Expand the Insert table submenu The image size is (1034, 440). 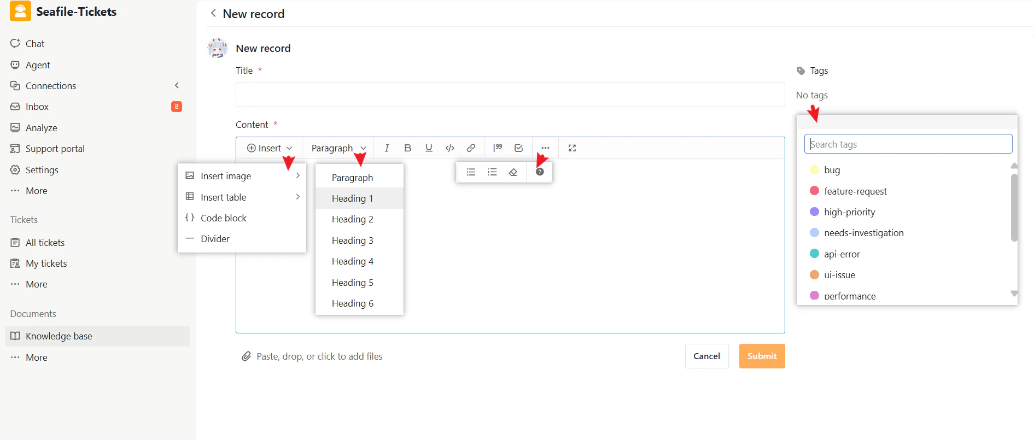pyautogui.click(x=242, y=197)
